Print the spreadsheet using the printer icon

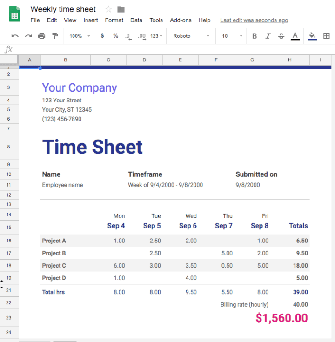pyautogui.click(x=42, y=36)
